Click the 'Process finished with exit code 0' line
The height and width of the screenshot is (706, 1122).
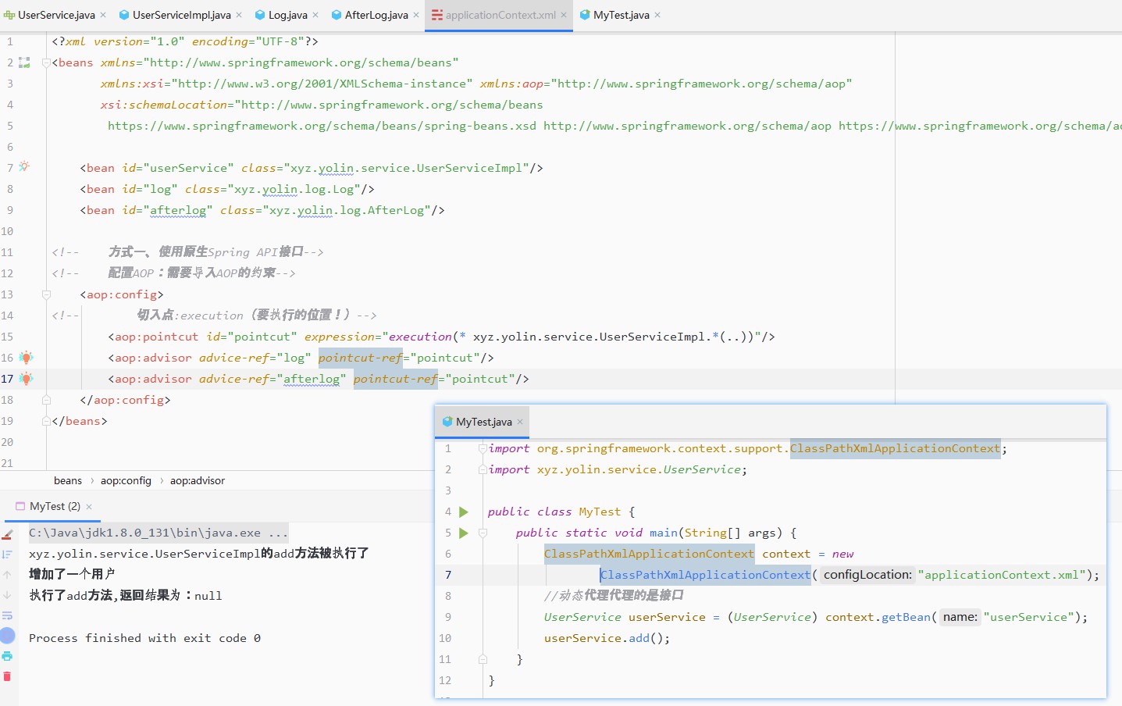tap(144, 638)
